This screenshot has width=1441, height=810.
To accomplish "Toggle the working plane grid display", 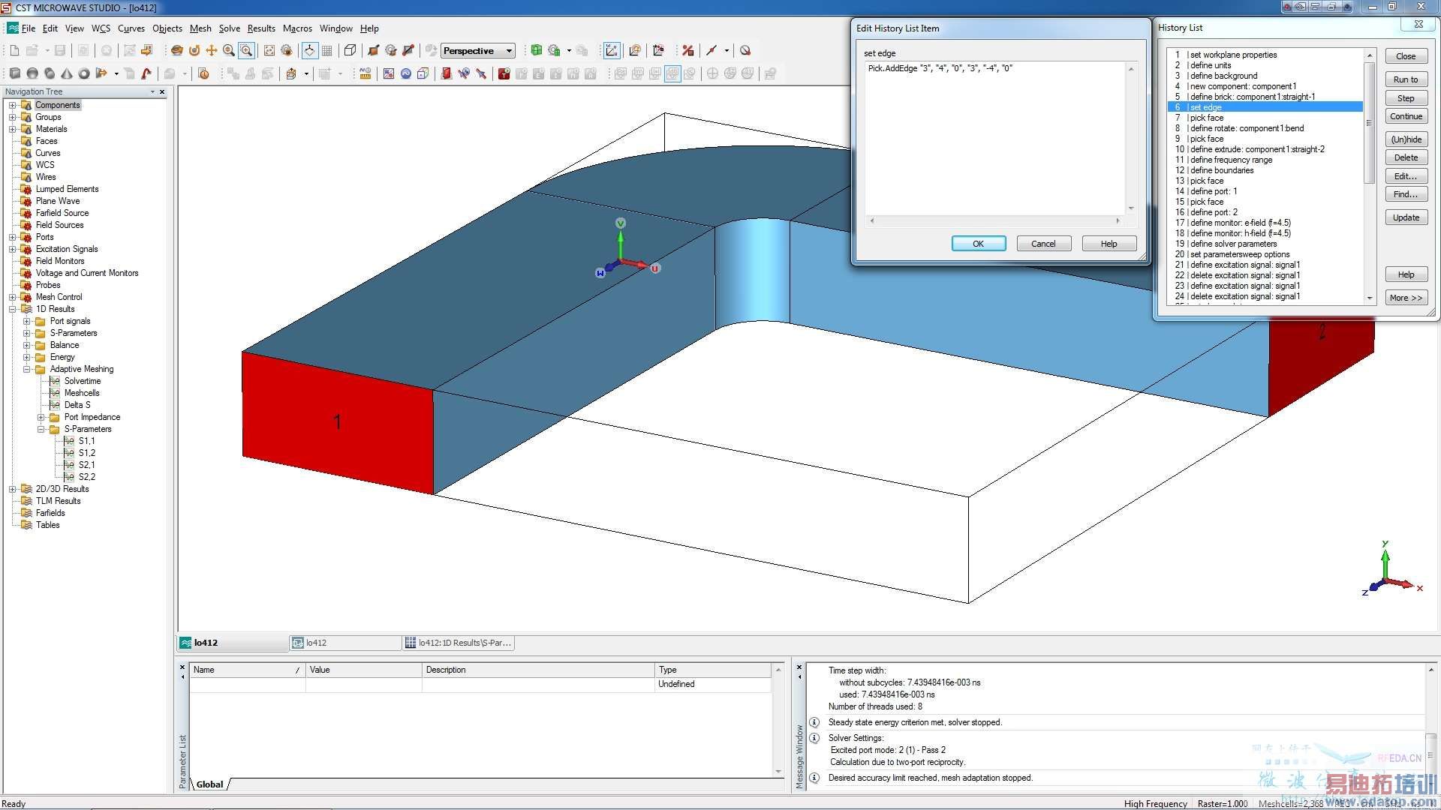I will click(326, 50).
